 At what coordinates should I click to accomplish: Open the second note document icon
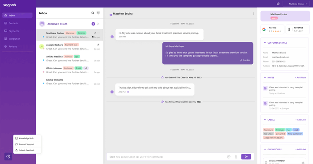click(265, 103)
